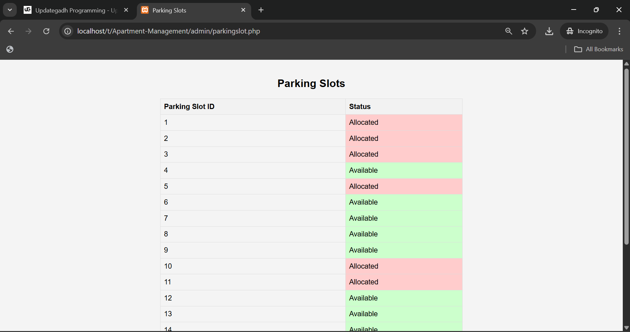Click the Available status for slot 4
The image size is (630, 332).
tap(363, 170)
